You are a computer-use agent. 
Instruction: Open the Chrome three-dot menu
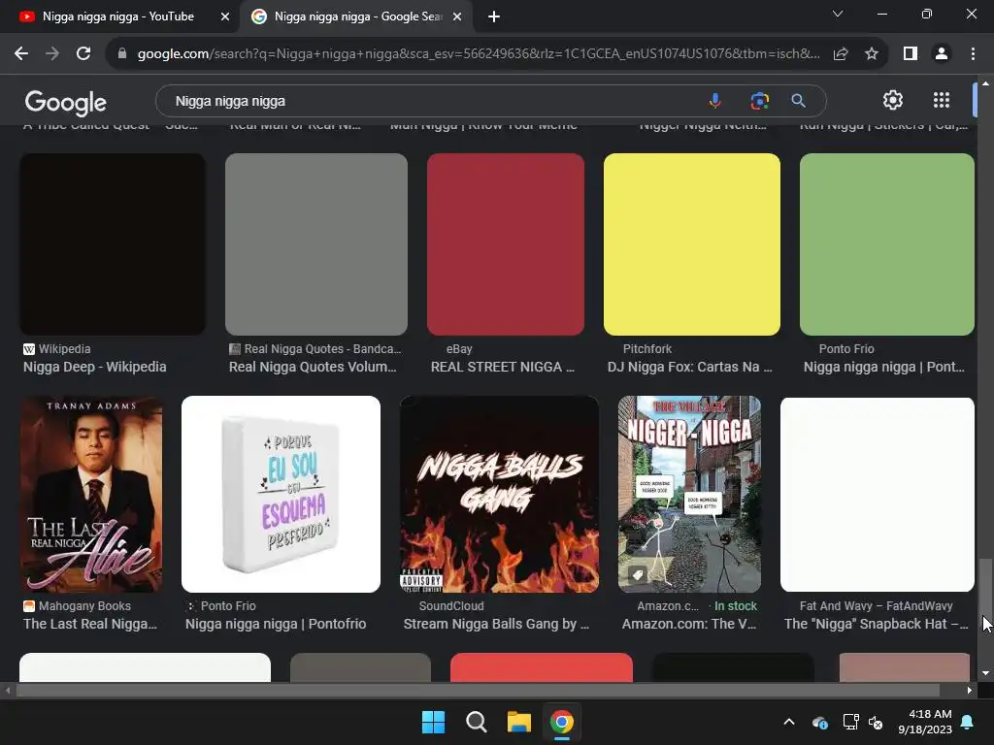point(973,54)
